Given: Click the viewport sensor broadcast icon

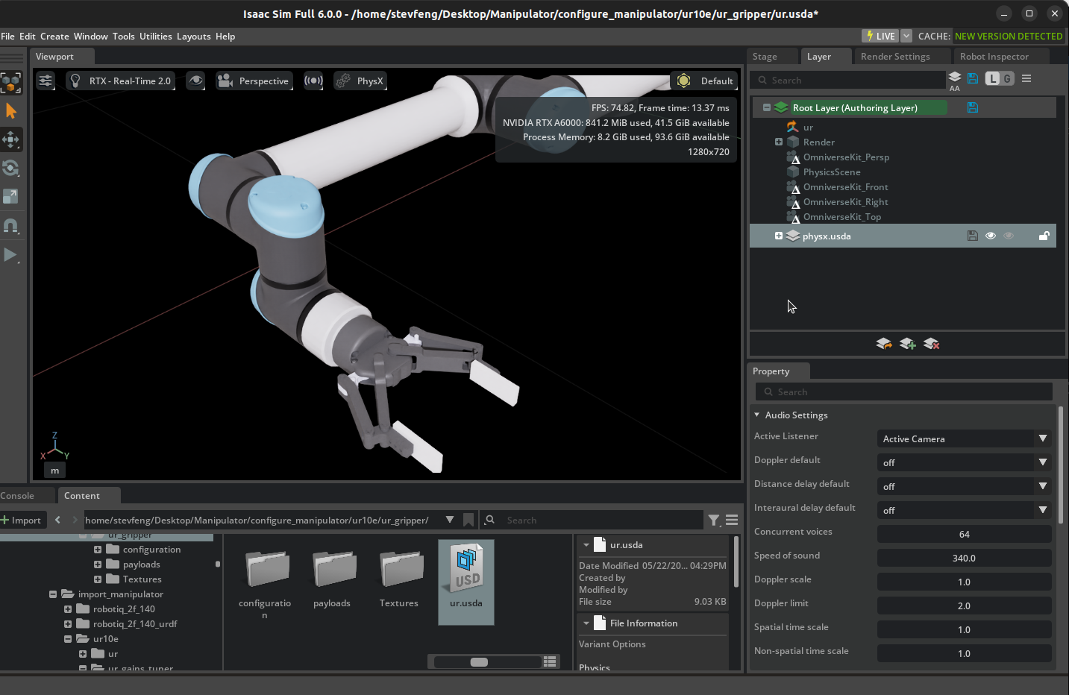Looking at the screenshot, I should tap(313, 81).
